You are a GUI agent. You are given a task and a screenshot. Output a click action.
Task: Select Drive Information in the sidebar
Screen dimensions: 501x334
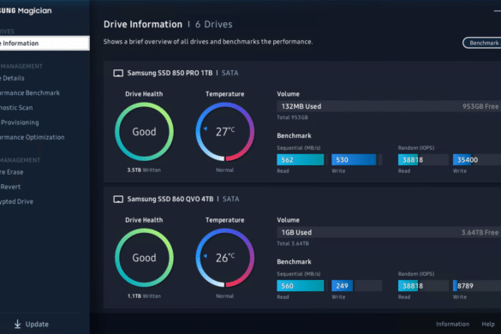click(45, 43)
